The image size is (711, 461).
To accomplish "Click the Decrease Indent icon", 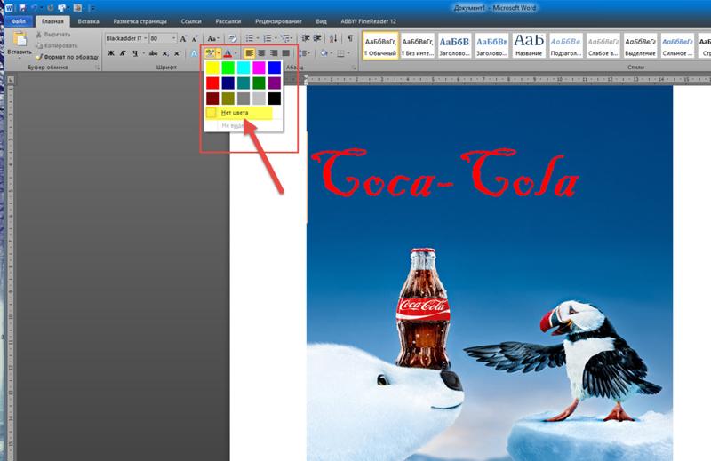I will 306,38.
